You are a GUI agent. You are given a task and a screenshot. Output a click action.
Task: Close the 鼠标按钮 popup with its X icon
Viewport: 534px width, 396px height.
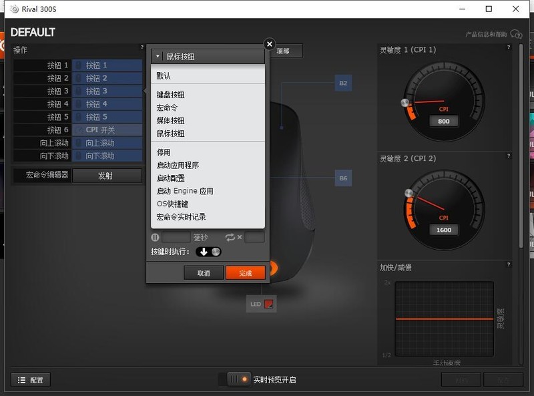(x=269, y=44)
